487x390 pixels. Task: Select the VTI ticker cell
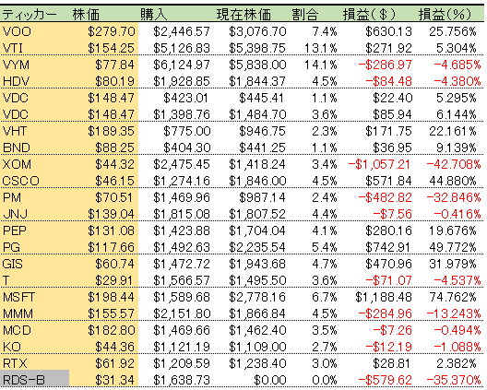(13, 48)
